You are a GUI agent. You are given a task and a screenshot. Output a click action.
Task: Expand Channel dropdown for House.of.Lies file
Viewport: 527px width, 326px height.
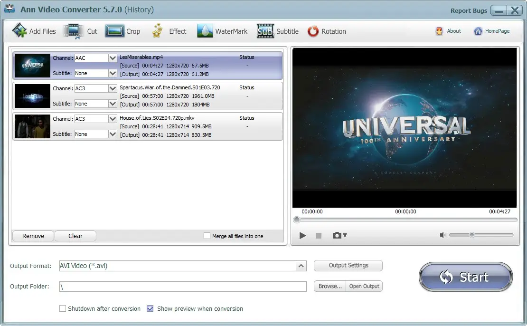113,119
